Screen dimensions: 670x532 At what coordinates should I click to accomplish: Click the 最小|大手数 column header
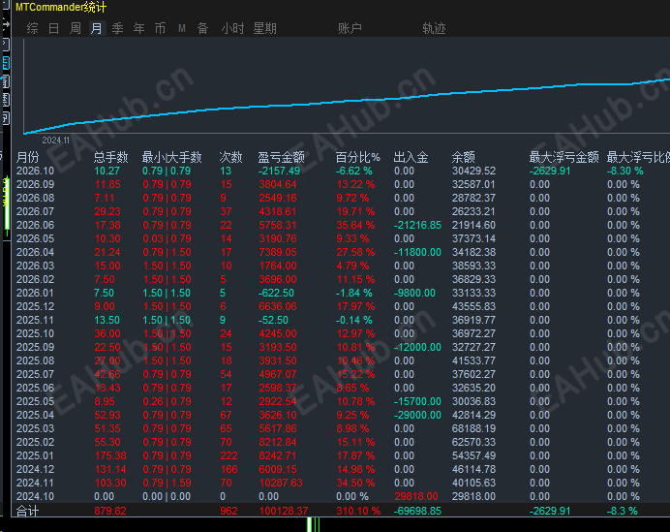(x=171, y=157)
